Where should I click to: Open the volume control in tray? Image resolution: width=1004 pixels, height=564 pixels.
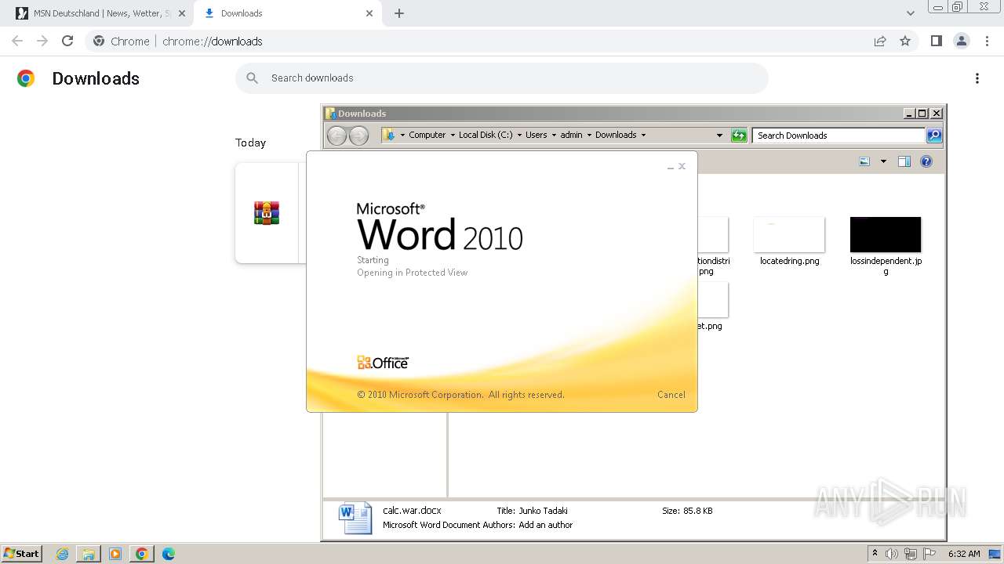(892, 554)
